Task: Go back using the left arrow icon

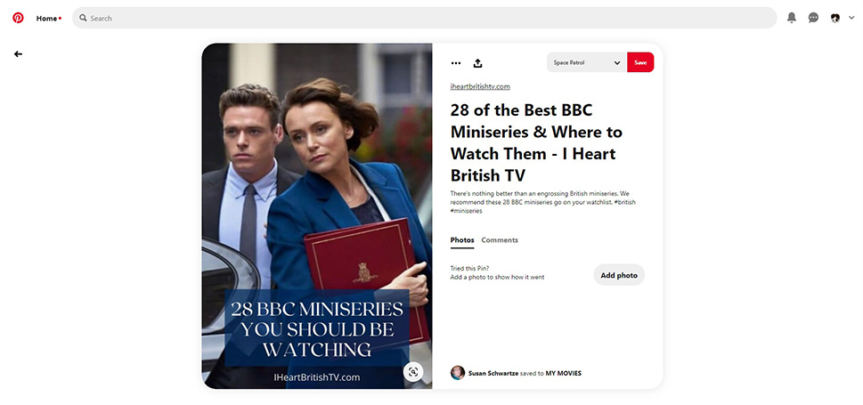Action: pyautogui.click(x=18, y=54)
